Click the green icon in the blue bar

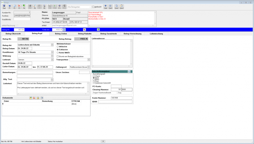click(x=98, y=29)
